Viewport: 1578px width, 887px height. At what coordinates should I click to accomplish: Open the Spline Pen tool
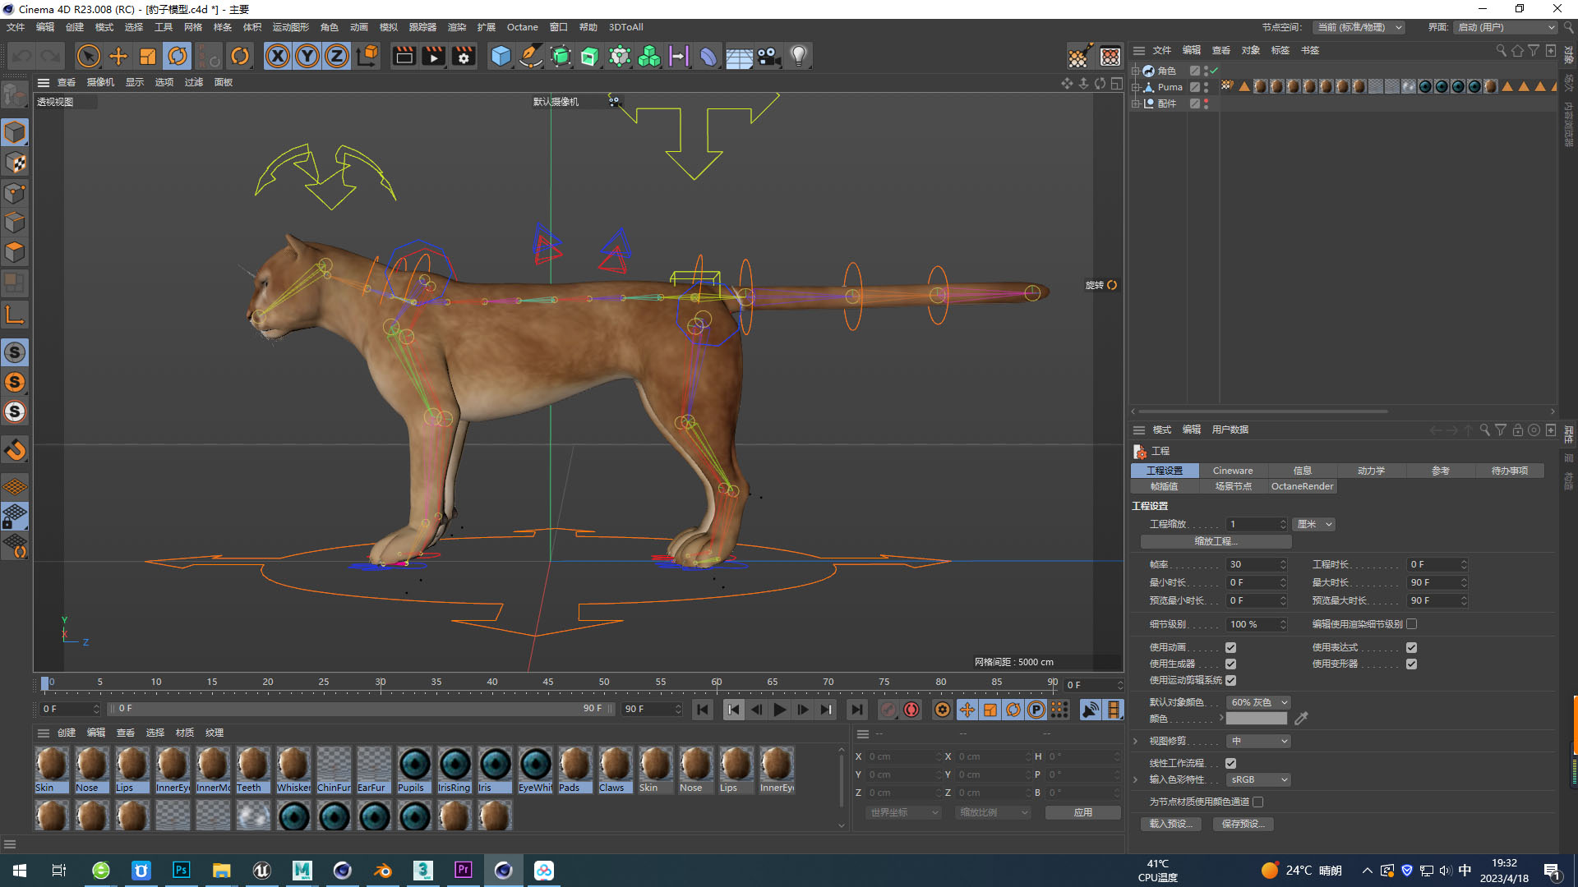pos(531,57)
